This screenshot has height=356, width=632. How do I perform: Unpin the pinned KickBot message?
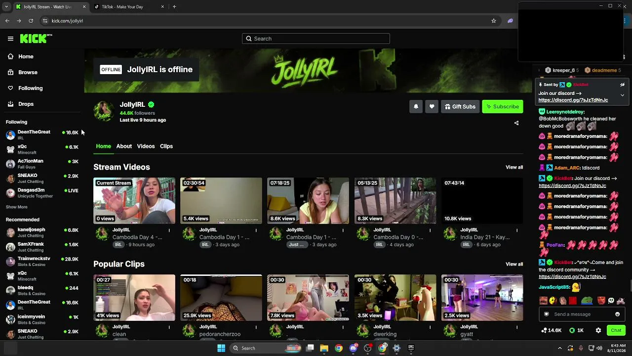[x=622, y=85]
